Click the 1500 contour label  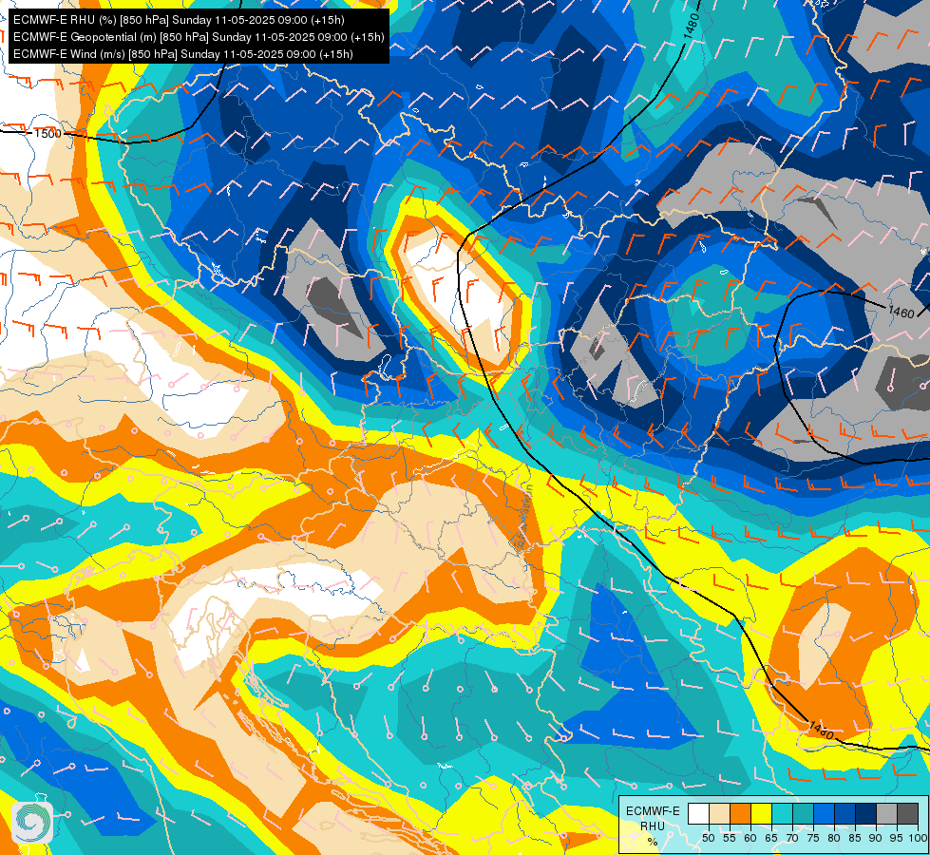(x=47, y=134)
